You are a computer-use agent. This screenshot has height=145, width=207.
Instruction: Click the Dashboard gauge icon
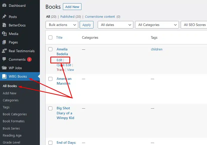pos(4,5)
